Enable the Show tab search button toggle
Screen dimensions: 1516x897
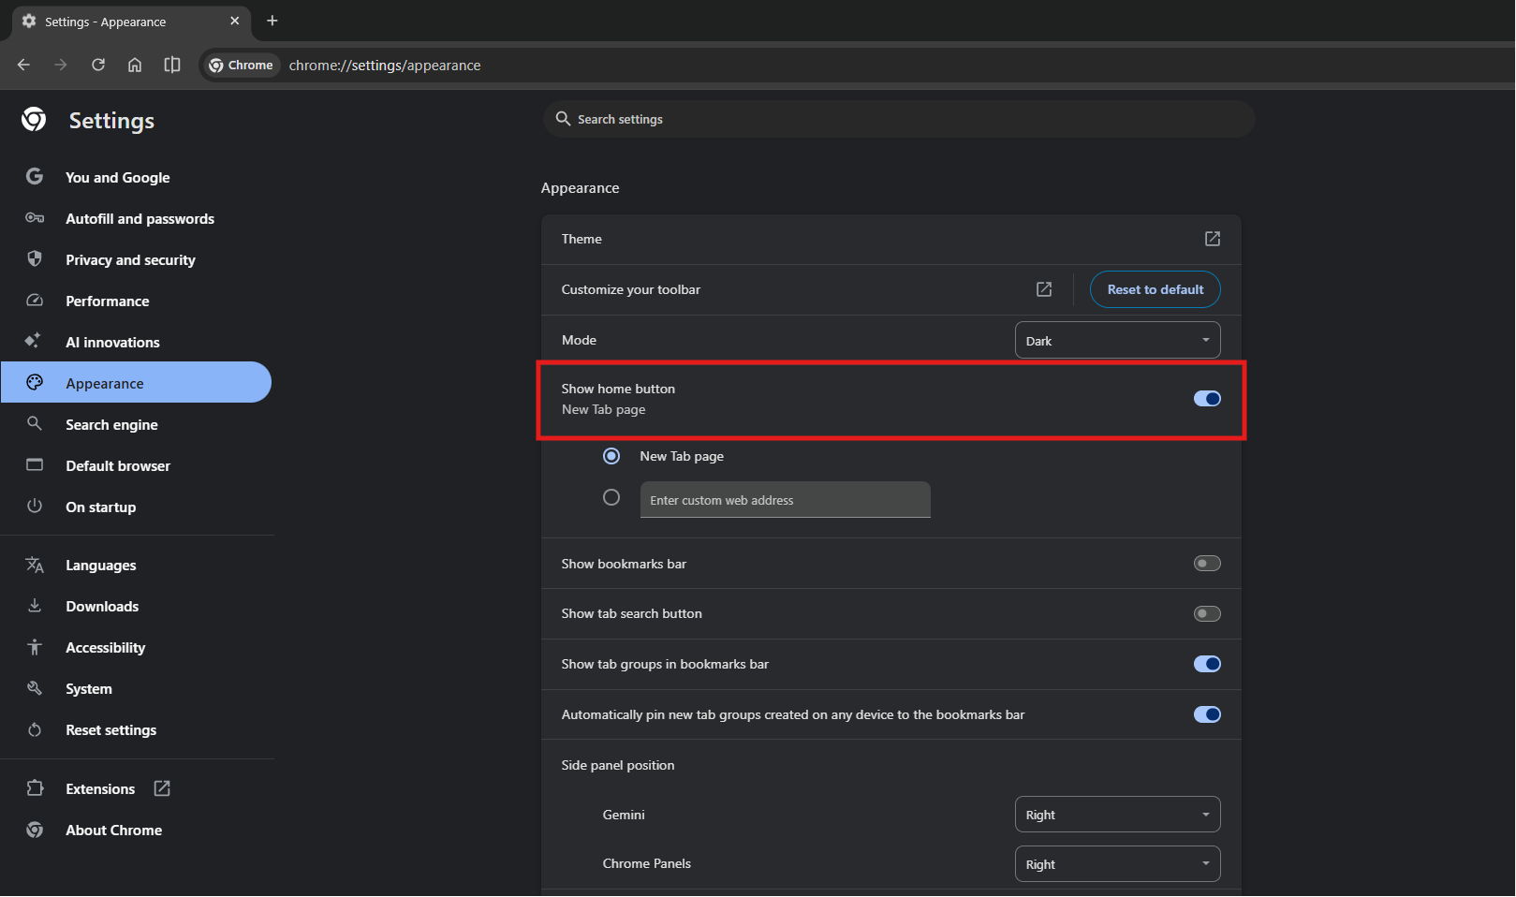(x=1207, y=614)
